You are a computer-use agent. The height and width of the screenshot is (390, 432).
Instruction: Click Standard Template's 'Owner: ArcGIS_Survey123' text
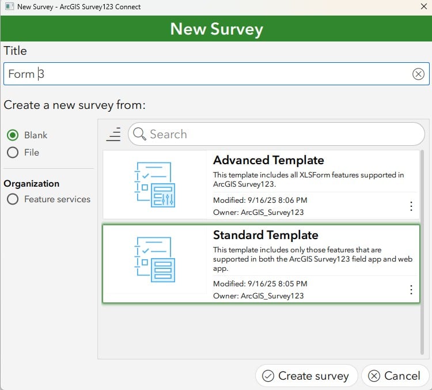(x=259, y=296)
